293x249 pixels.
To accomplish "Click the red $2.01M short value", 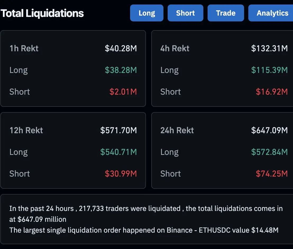I will (x=123, y=92).
